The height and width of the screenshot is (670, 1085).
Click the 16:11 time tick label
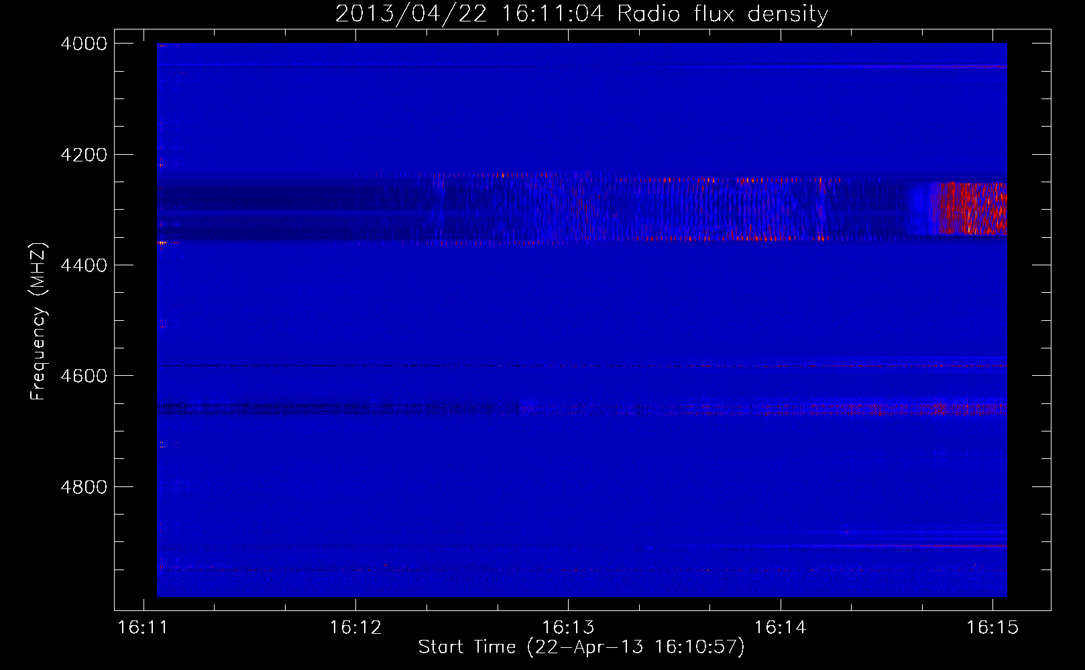coord(144,628)
